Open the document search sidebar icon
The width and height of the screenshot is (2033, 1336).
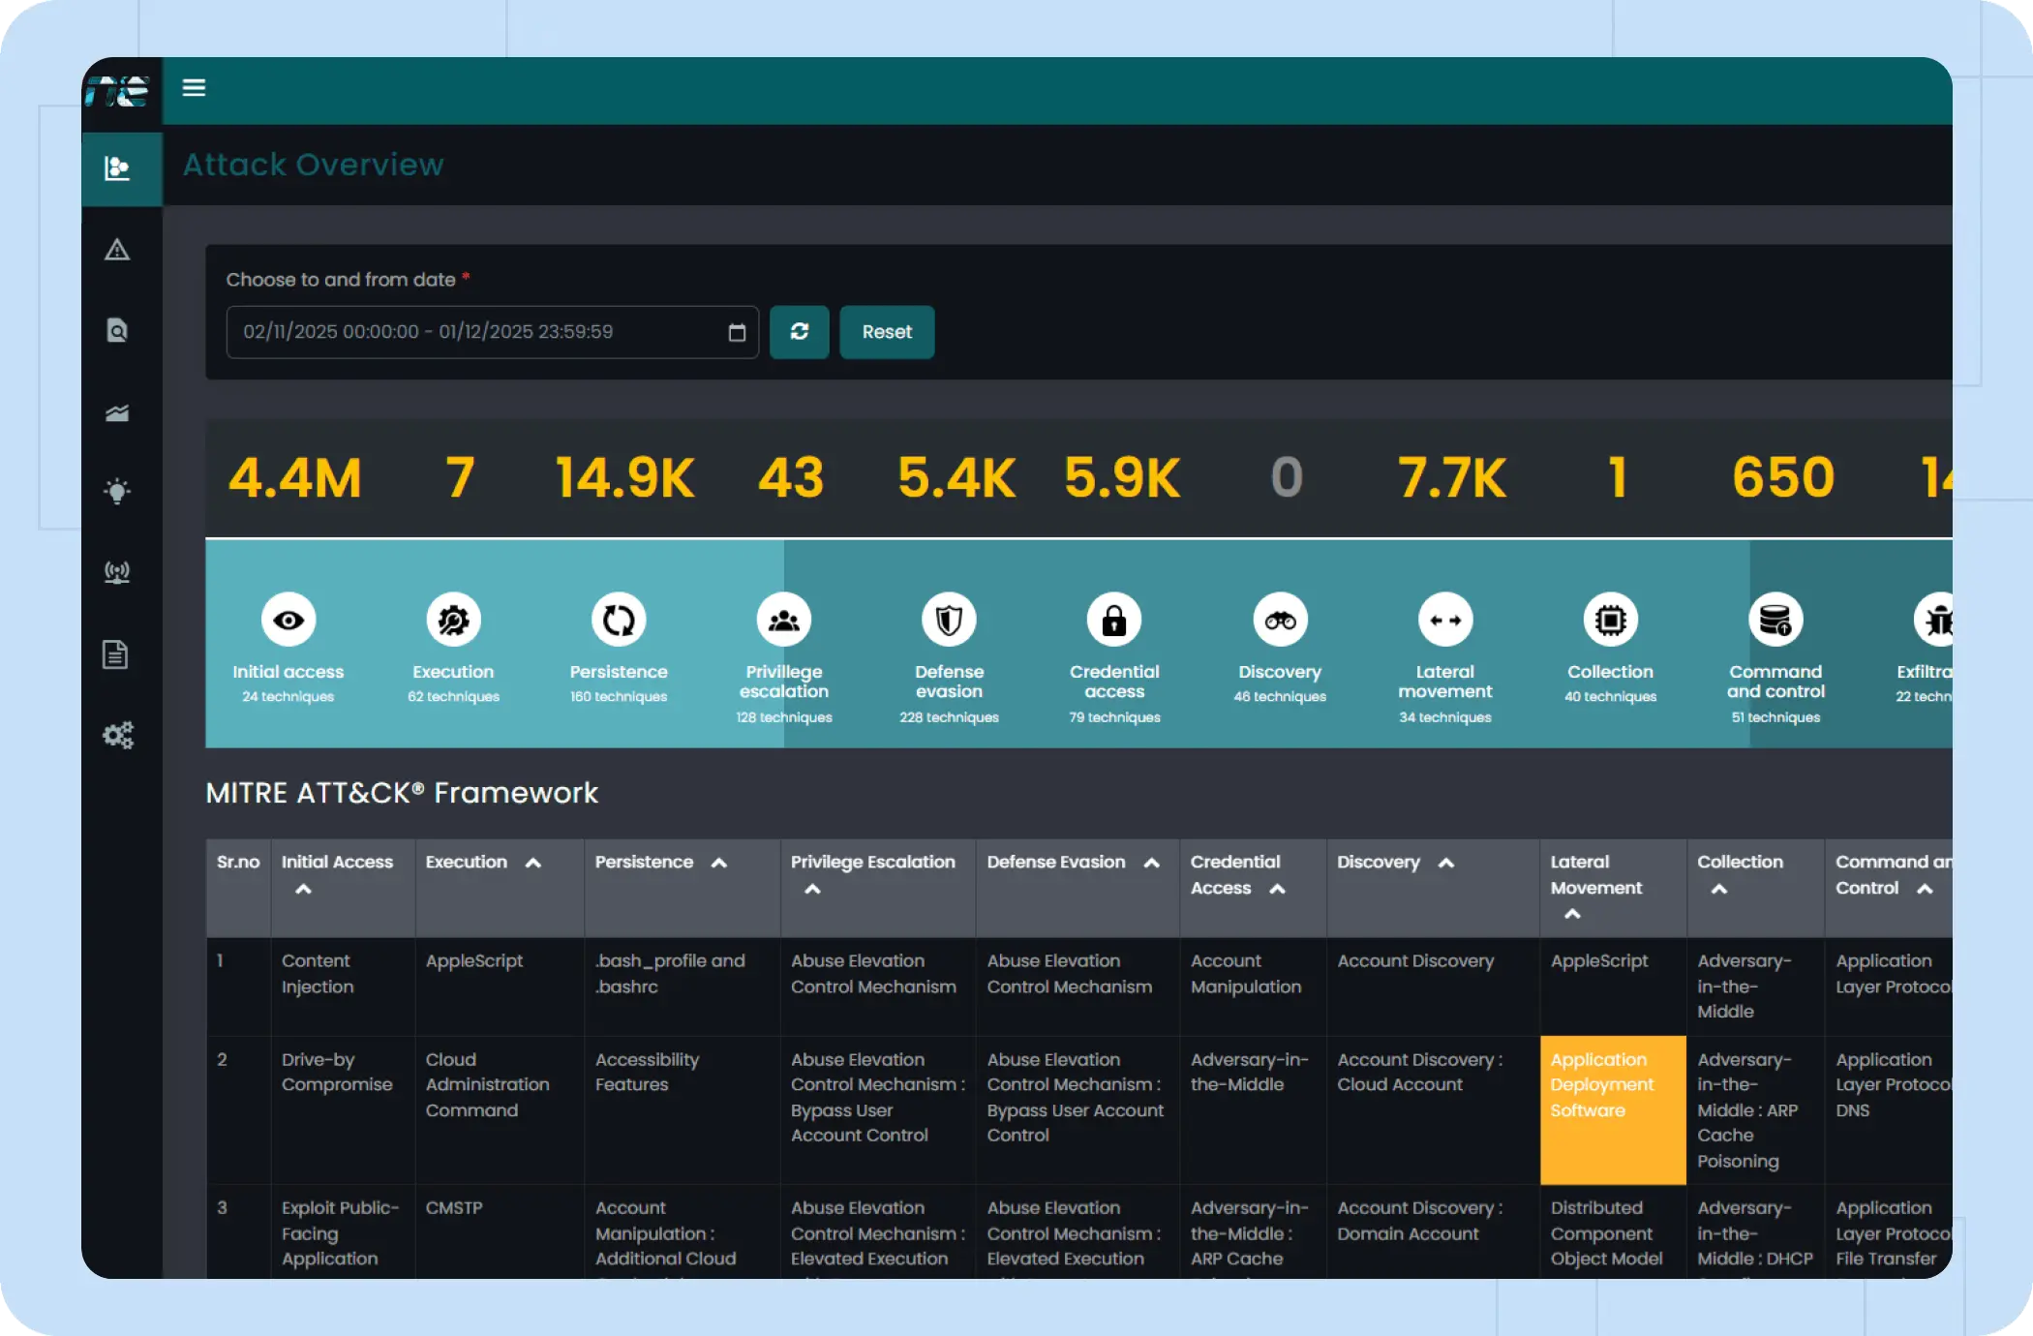(117, 331)
